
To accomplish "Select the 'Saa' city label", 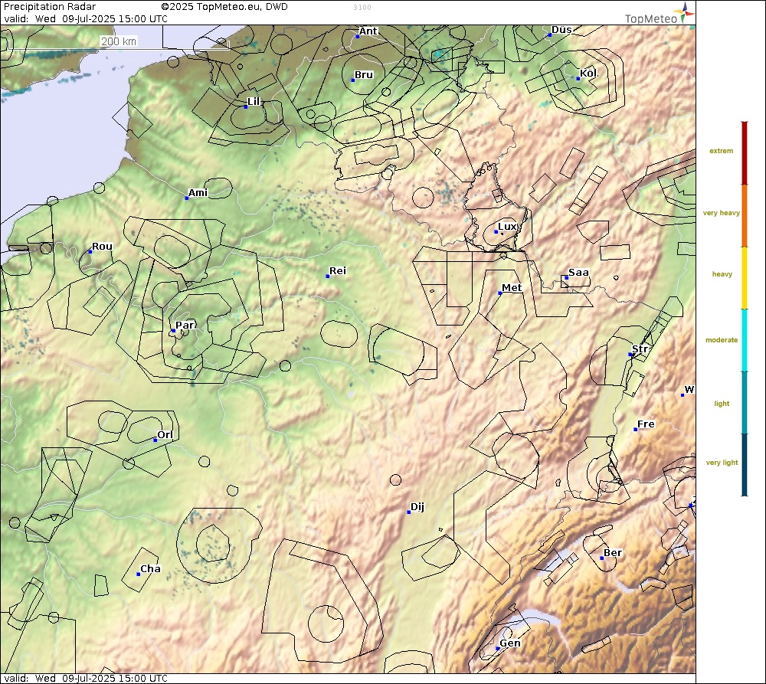I will coord(578,272).
